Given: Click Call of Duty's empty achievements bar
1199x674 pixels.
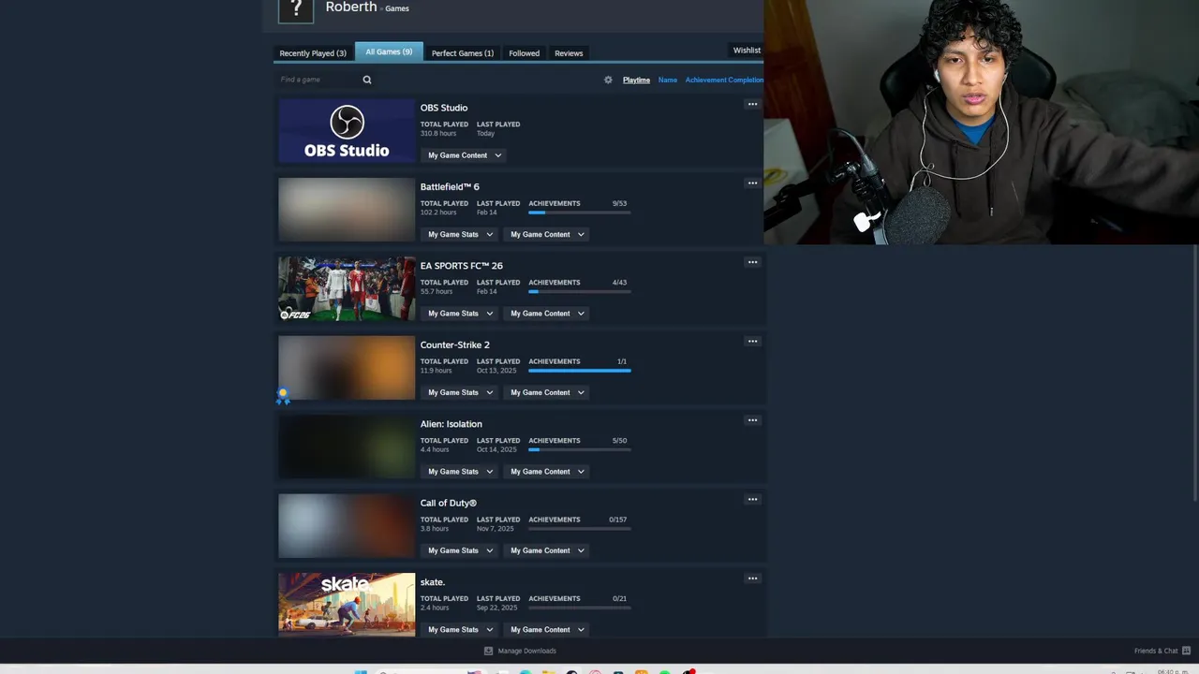Looking at the screenshot, I should click(580, 529).
